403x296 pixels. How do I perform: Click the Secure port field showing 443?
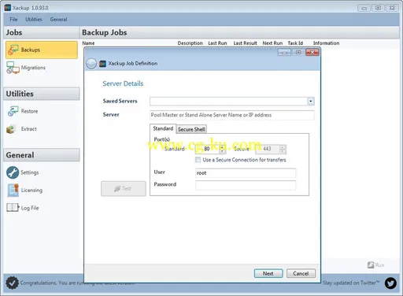(x=268, y=149)
